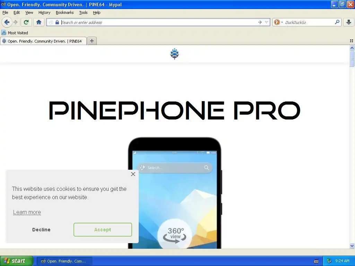Close the cookie notice with X
The width and height of the screenshot is (355, 266).
133,174
